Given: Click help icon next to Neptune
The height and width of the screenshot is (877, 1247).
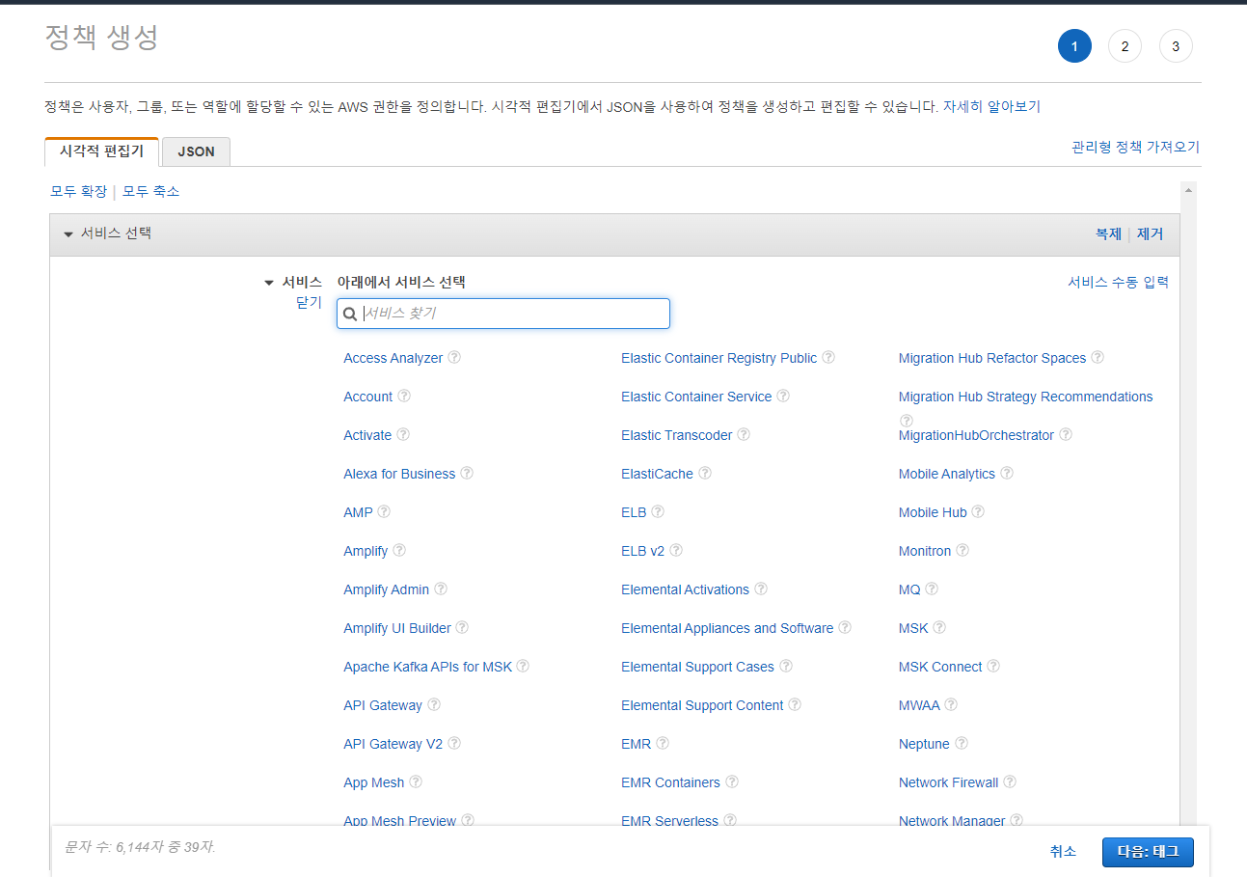Looking at the screenshot, I should click(x=962, y=743).
